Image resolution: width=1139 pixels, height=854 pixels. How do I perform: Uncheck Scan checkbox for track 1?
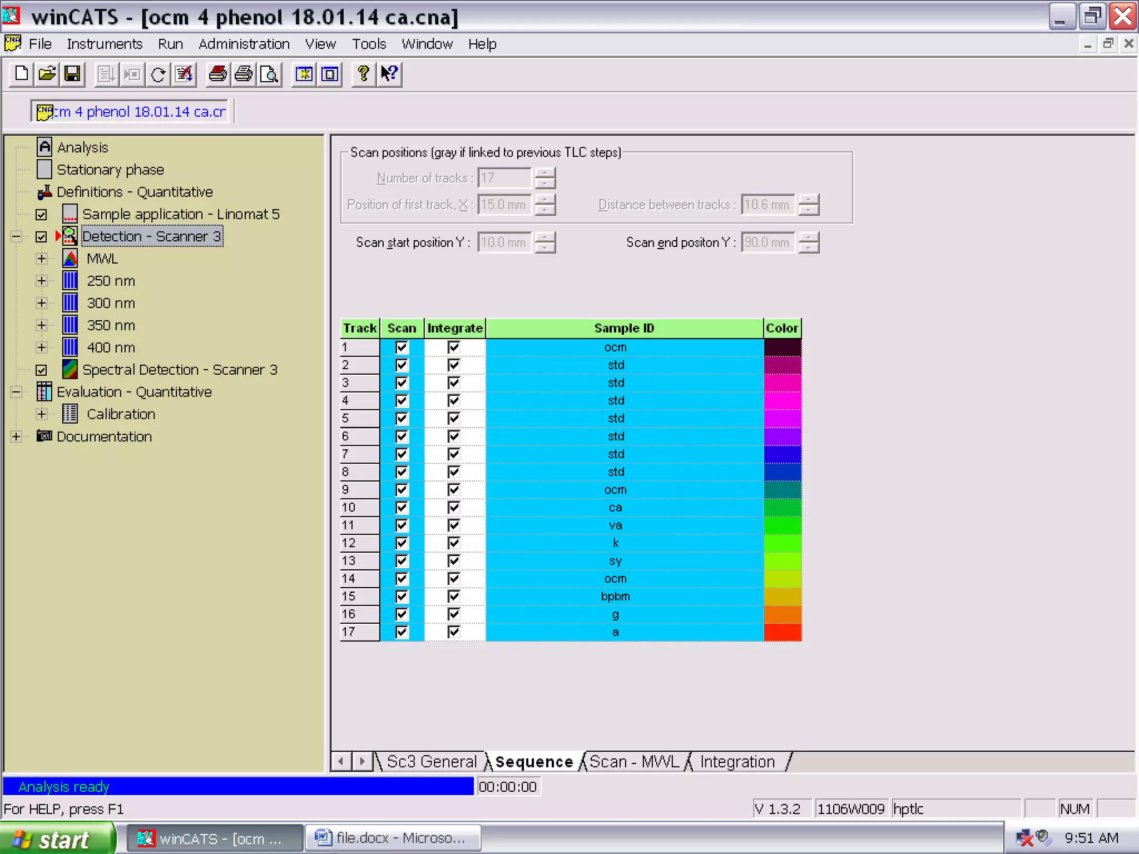tap(402, 347)
